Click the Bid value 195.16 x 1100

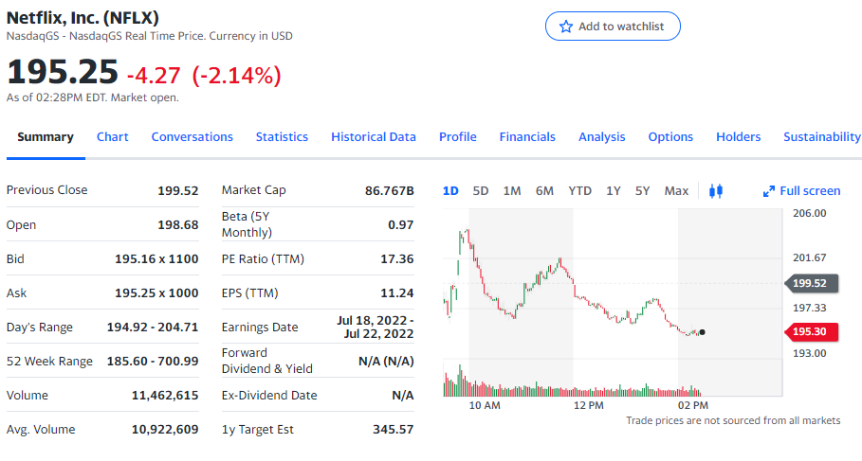[x=156, y=258]
